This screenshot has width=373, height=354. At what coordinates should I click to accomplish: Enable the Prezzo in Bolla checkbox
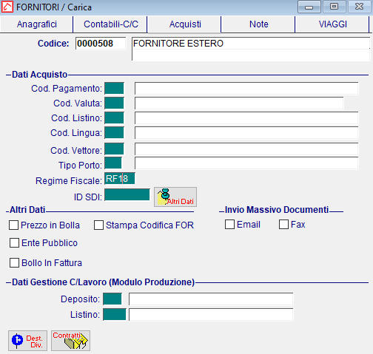tap(13, 225)
